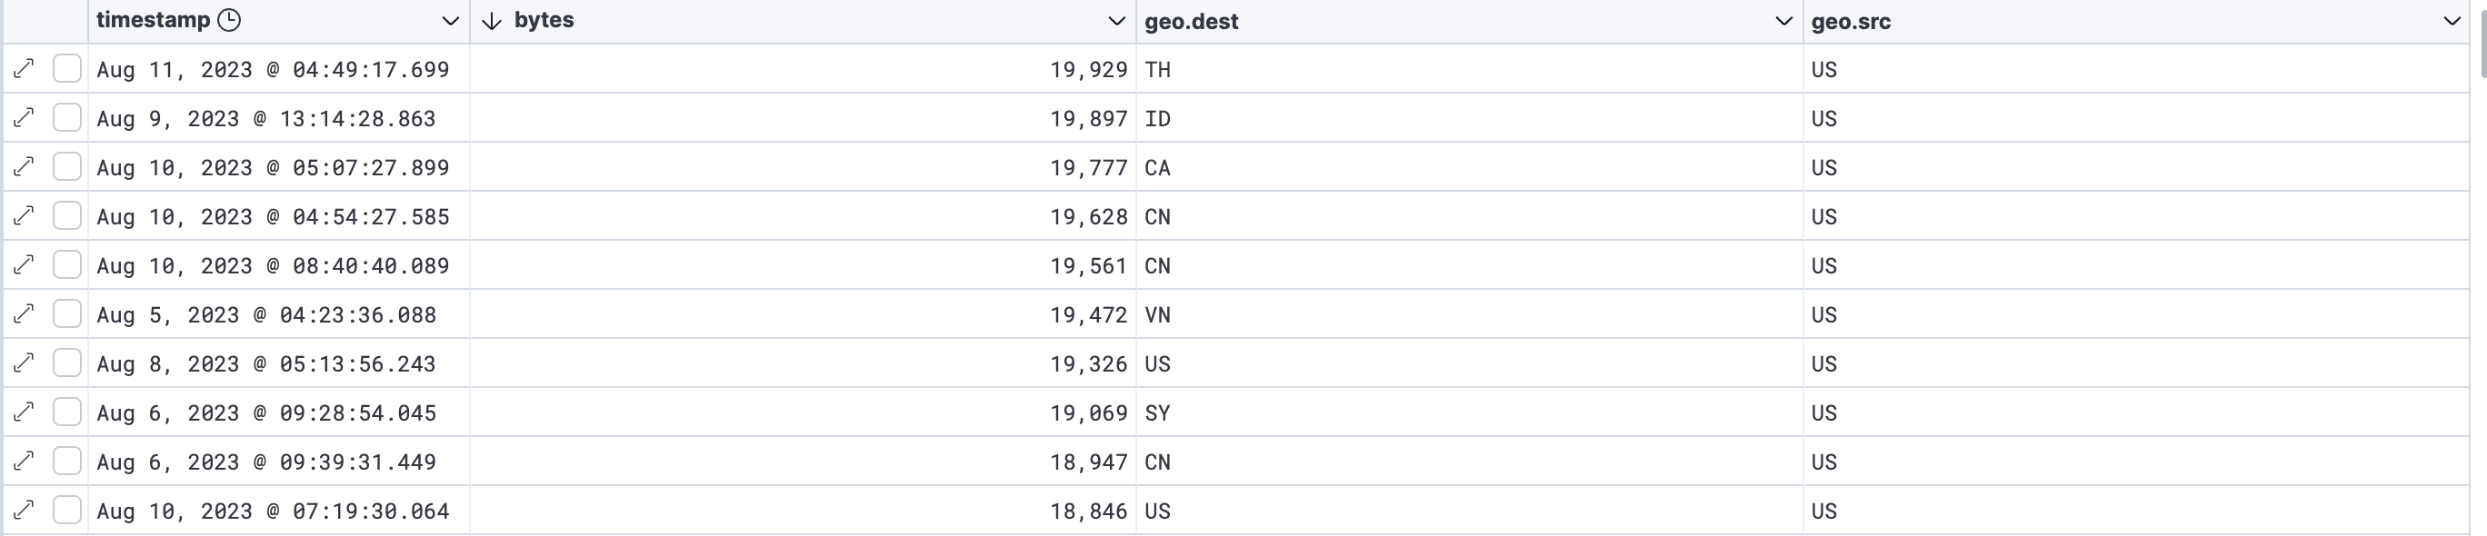Open timestamp column options dropdown
2487x536 pixels.
tap(450, 21)
